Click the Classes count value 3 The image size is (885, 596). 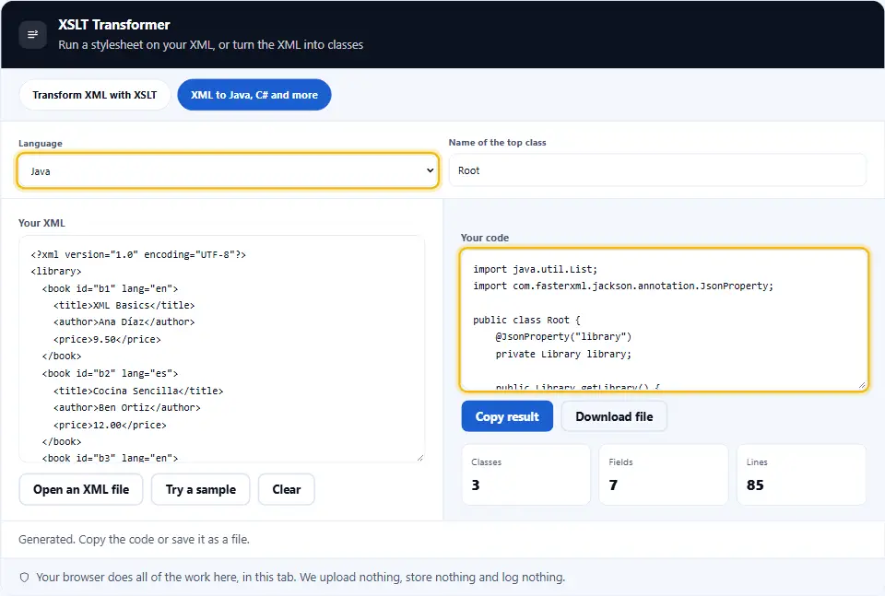click(x=476, y=485)
